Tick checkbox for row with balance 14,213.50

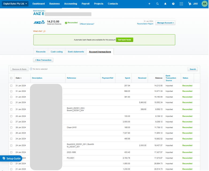(x=11, y=86)
